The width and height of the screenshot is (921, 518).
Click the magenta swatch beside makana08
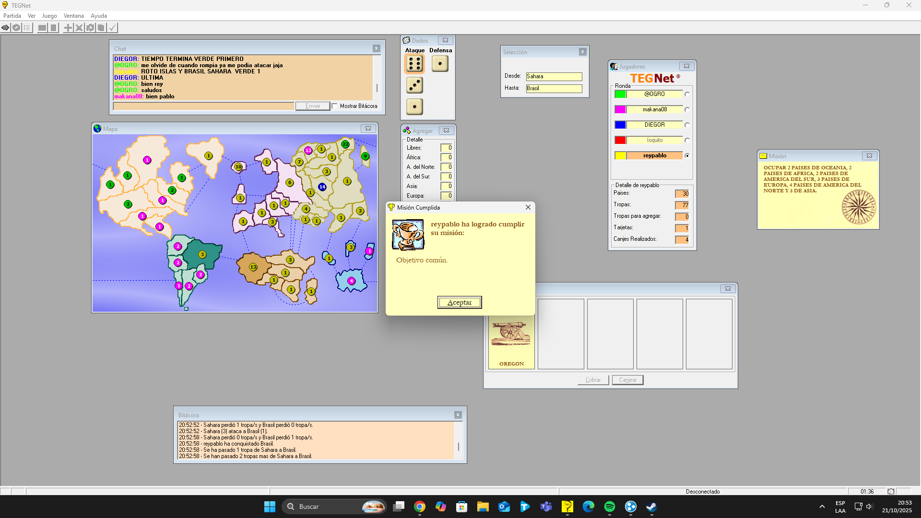pyautogui.click(x=620, y=110)
